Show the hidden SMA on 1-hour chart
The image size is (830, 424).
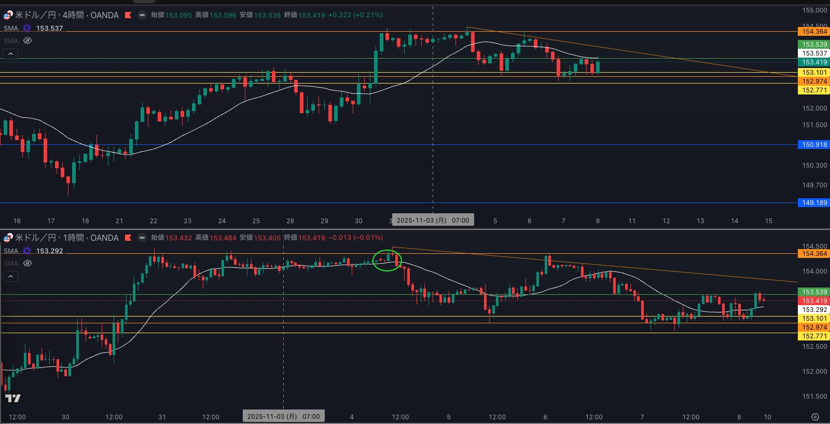pos(27,263)
